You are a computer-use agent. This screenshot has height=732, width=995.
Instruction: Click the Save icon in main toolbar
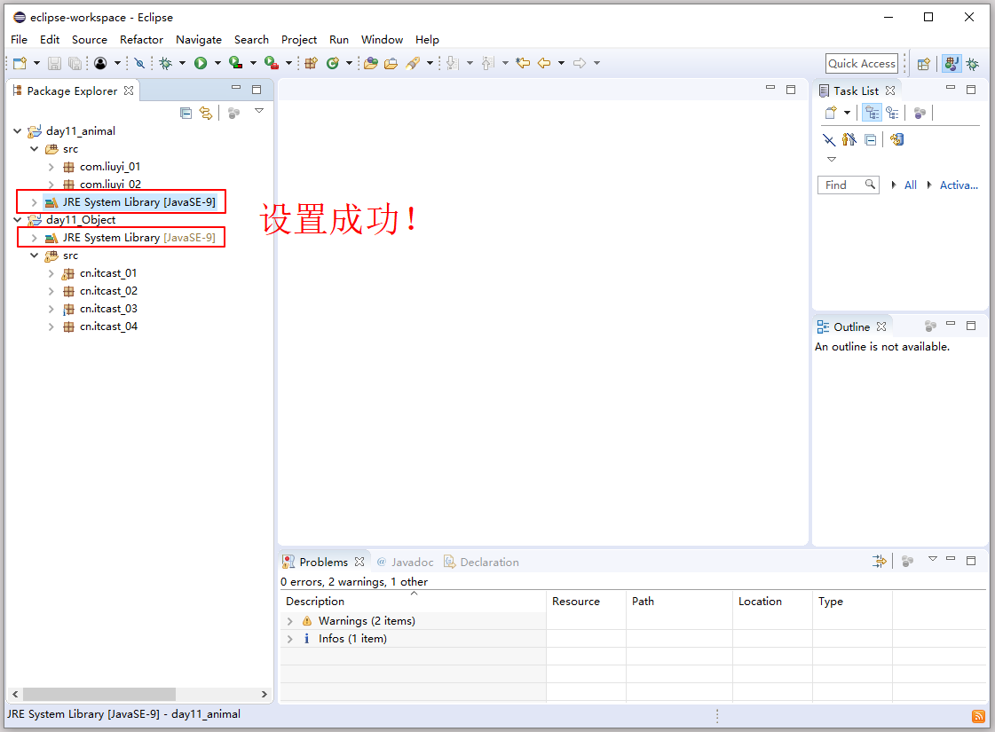click(54, 63)
